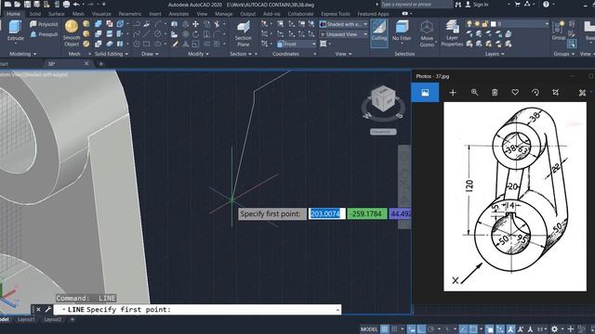Expand the Draw panel
This screenshot has width=595, height=334.
click(x=150, y=54)
